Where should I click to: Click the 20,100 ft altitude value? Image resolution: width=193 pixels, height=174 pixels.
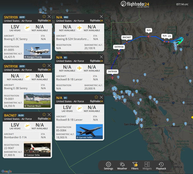click(x=90, y=48)
